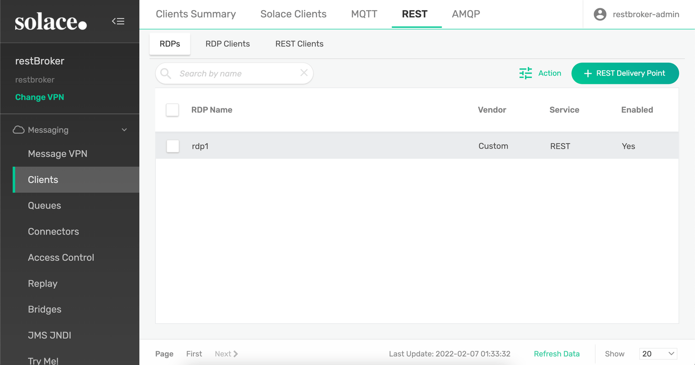Click the plus icon inside REST Delivery Point button
Image resolution: width=695 pixels, height=365 pixels.
pos(588,73)
